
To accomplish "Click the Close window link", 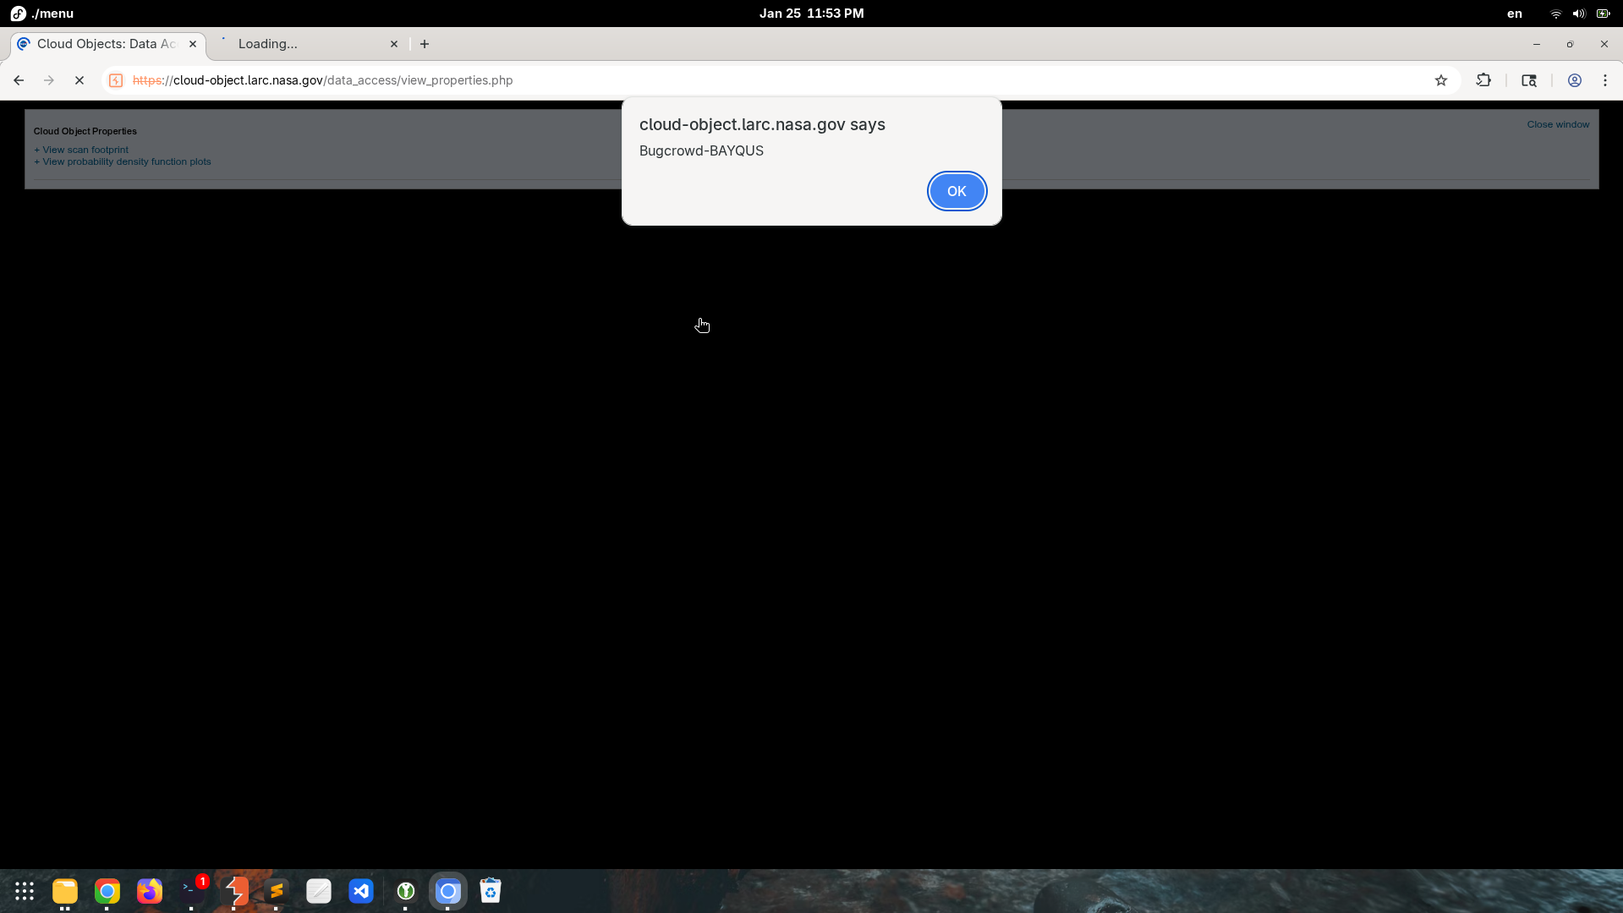I will [1558, 124].
